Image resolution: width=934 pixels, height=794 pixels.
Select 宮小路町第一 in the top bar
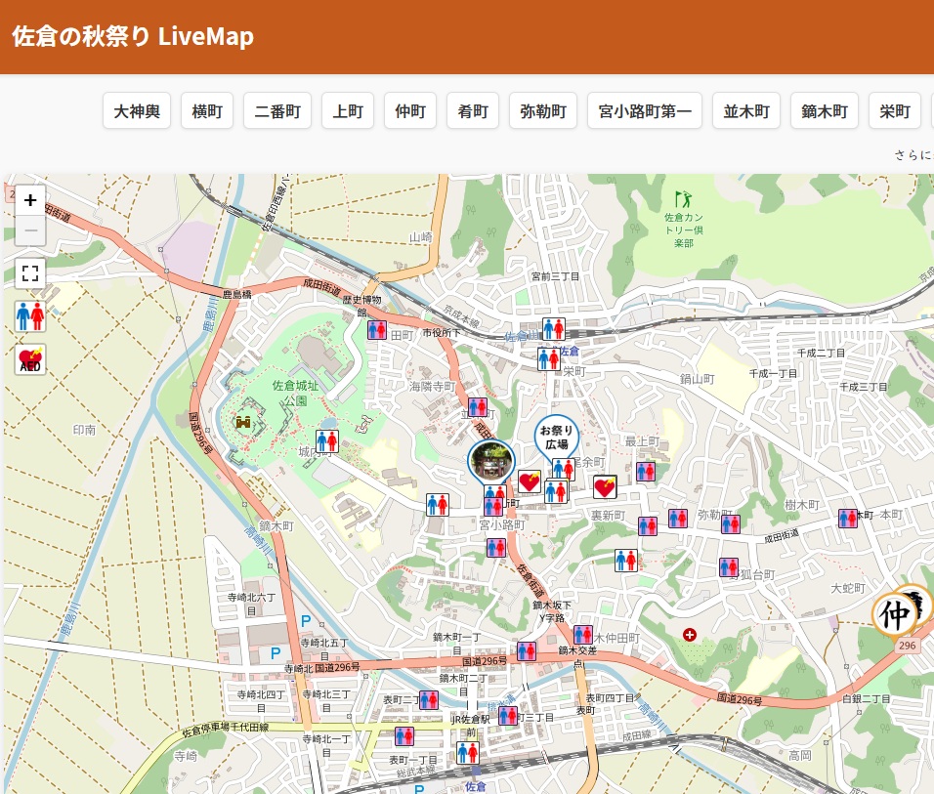[645, 111]
